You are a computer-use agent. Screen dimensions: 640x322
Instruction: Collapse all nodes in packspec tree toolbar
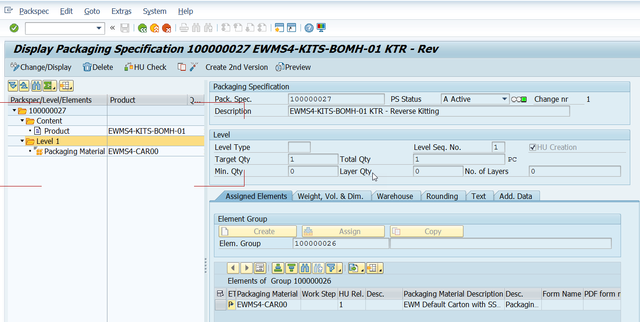[x=24, y=86]
